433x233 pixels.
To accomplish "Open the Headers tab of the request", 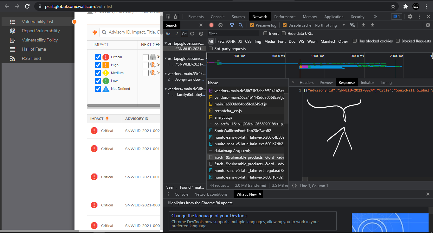I will (307, 82).
